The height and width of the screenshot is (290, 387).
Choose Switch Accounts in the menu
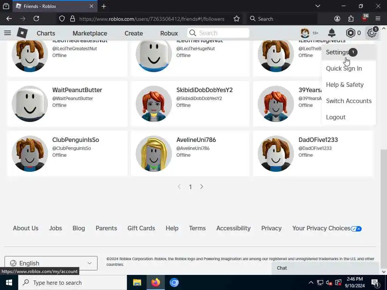point(349,101)
